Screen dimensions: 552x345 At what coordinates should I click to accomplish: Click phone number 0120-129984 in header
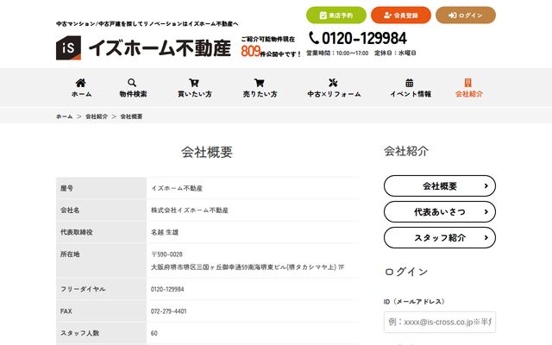[x=364, y=38]
